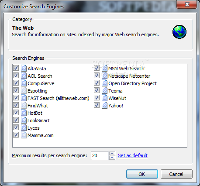Click the AltaVista engine icon
This screenshot has height=186, width=200.
tap(24, 68)
